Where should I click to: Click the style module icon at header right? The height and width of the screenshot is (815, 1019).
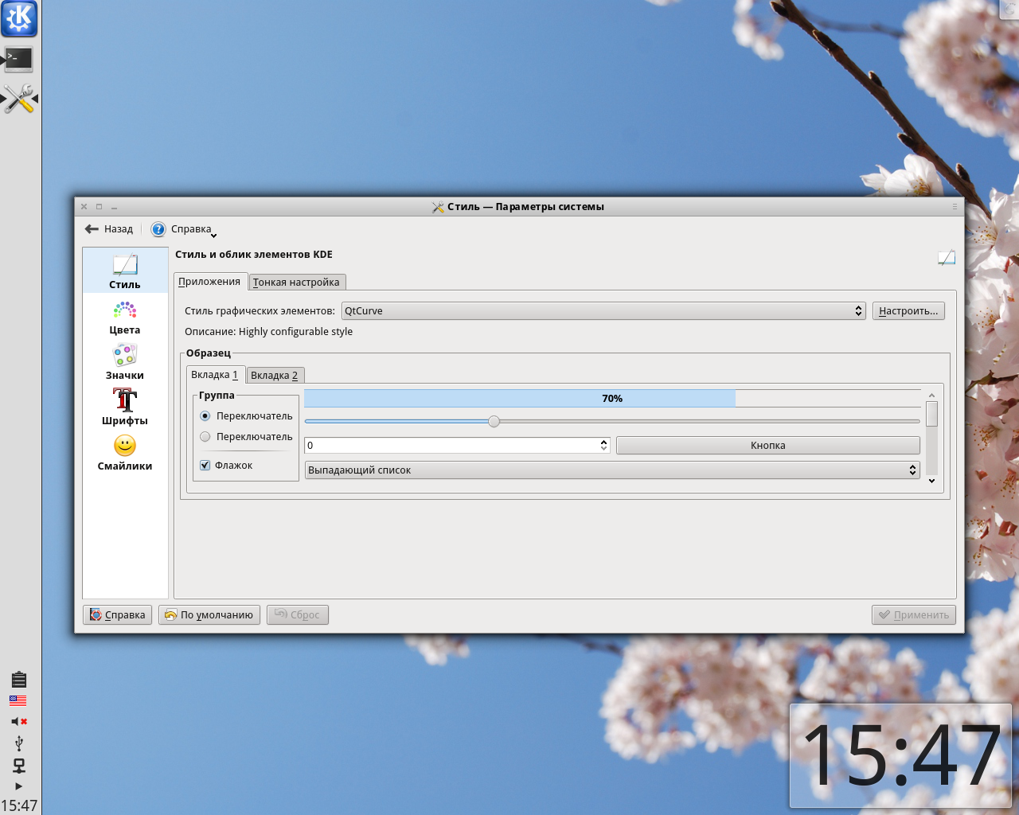[947, 257]
